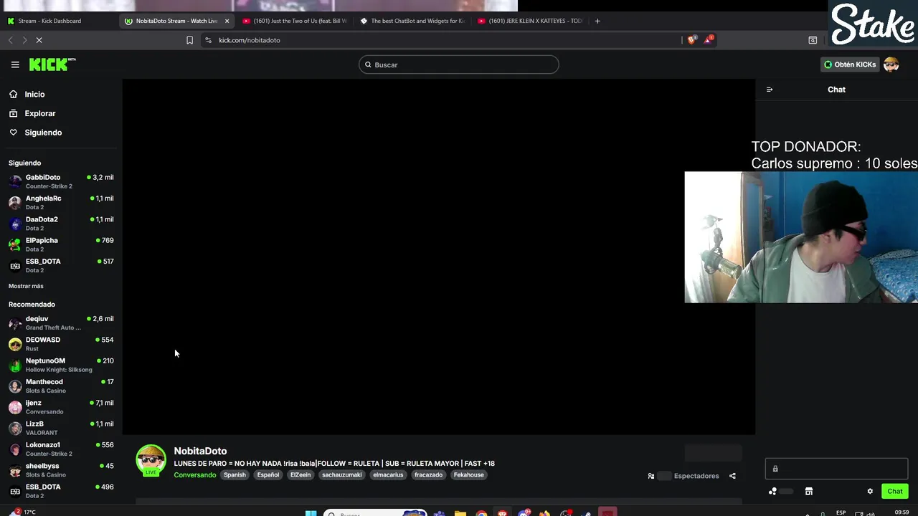
Task: Click the Brave Rewards triangle icon
Action: 708,39
